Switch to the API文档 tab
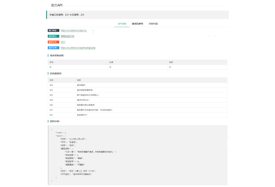 [122, 24]
